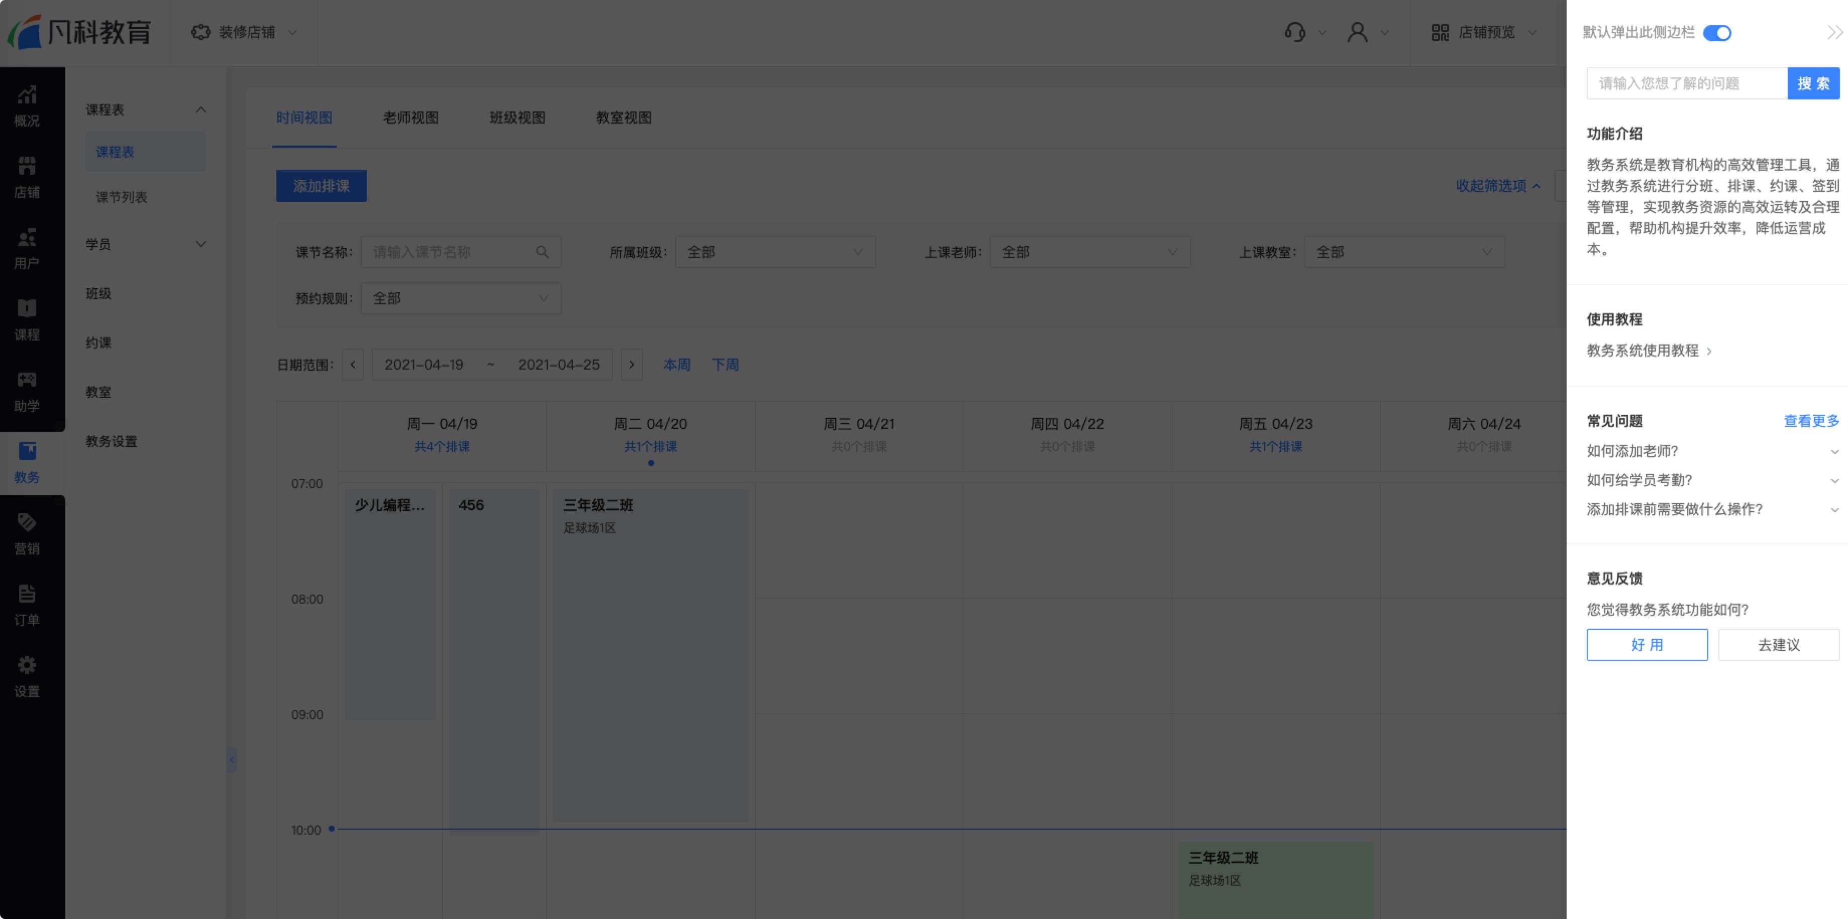
Task: Open the 上课老师 dropdown
Action: (x=1090, y=252)
